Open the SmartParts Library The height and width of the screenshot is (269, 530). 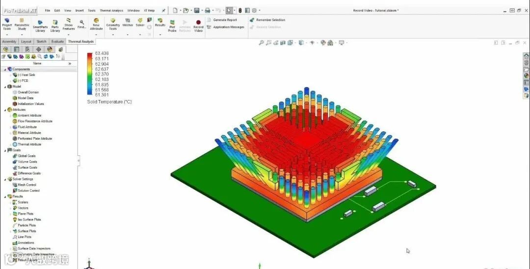40,26
